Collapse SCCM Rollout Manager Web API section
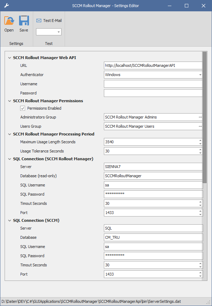212x306 pixels. [x=9, y=58]
